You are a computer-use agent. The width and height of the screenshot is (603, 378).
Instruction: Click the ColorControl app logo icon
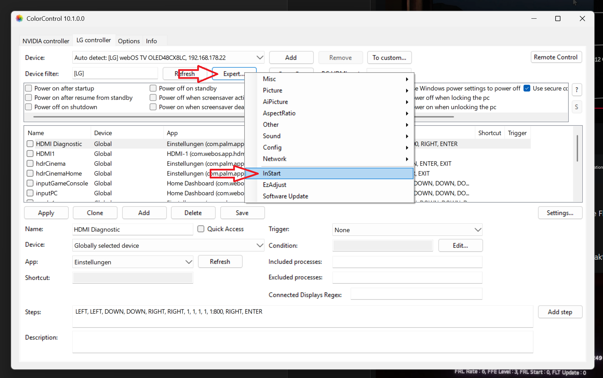(19, 18)
